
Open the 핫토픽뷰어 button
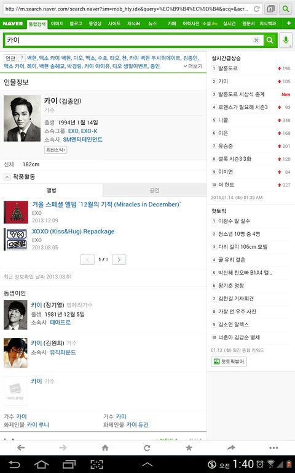(x=229, y=361)
